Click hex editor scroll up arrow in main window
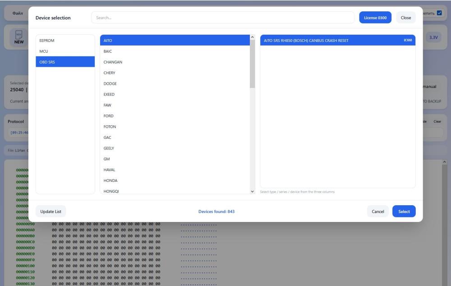 click(x=444, y=162)
